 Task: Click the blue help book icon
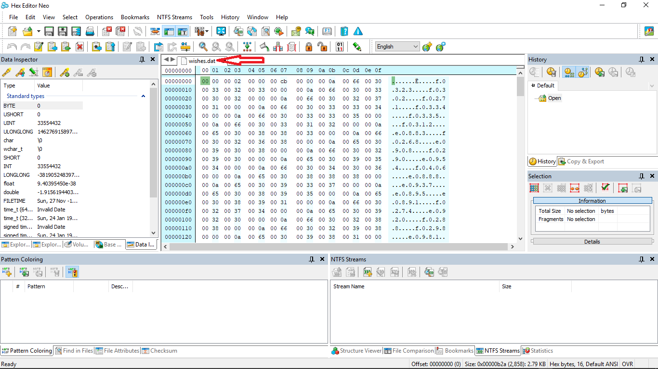click(344, 31)
